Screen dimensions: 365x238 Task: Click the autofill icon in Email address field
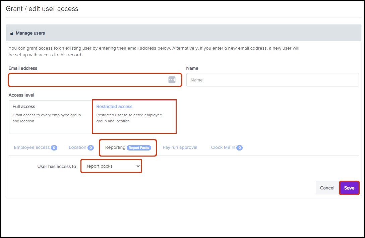(x=172, y=80)
